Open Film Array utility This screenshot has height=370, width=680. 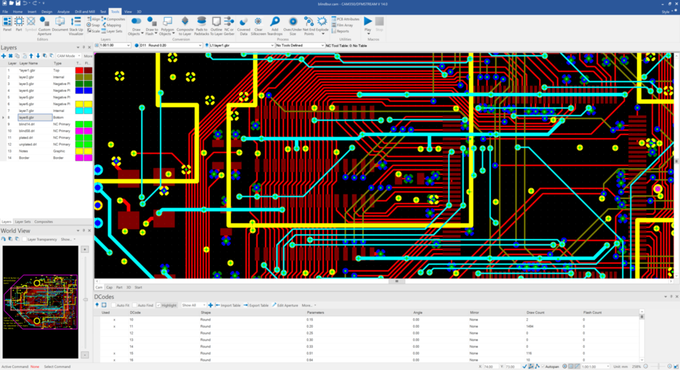[342, 25]
